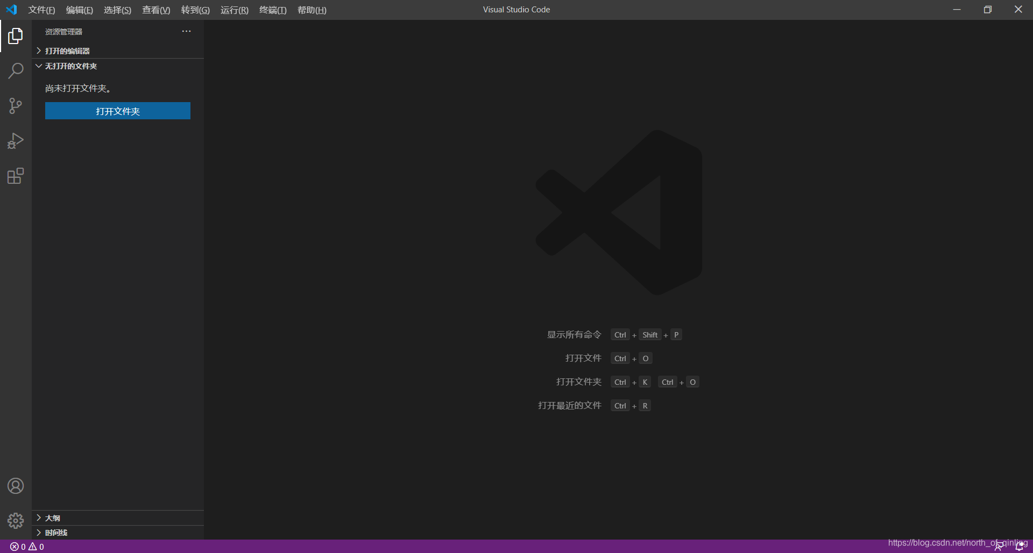1033x553 pixels.
Task: Click the 资源管理器 panel title
Action: point(63,32)
